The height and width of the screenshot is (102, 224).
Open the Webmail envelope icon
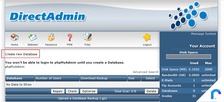(32, 38)
